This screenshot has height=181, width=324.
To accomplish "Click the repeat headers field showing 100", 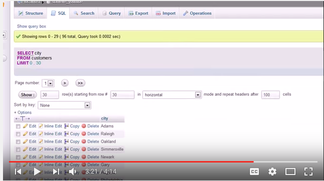I will (270, 95).
